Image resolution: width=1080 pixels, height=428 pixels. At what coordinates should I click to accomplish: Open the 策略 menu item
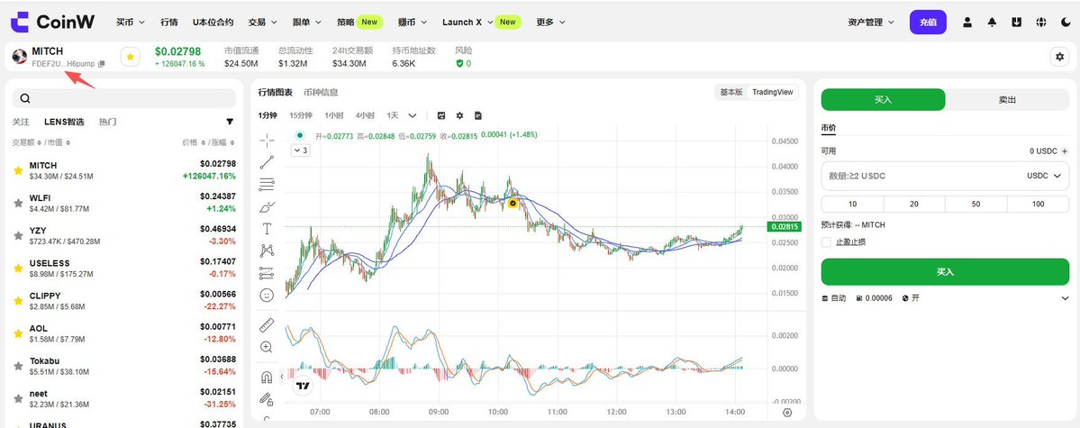coord(346,22)
